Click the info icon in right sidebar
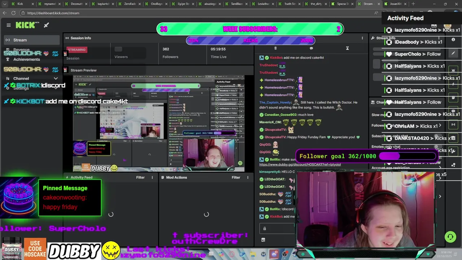This screenshot has width=462, height=260. [x=453, y=39]
